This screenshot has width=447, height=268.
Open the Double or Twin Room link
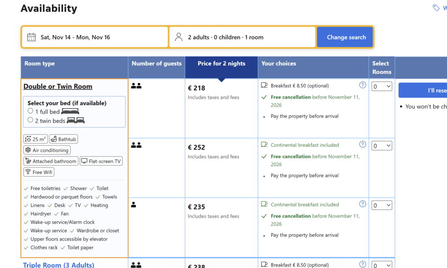coord(58,87)
